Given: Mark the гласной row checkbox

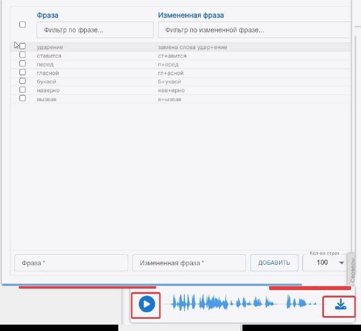Looking at the screenshot, I should click(23, 72).
